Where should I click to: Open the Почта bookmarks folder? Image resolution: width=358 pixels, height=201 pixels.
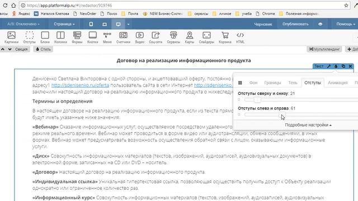(130, 13)
